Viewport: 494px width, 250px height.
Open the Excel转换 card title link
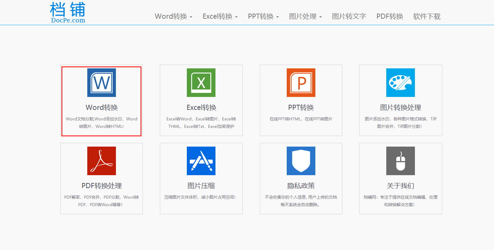pos(201,107)
